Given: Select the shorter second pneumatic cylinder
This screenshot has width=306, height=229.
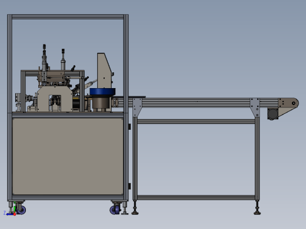Looking at the screenshot, I should [63, 59].
